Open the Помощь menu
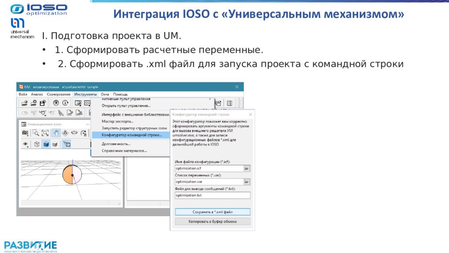The width and height of the screenshot is (449, 253). [x=120, y=94]
